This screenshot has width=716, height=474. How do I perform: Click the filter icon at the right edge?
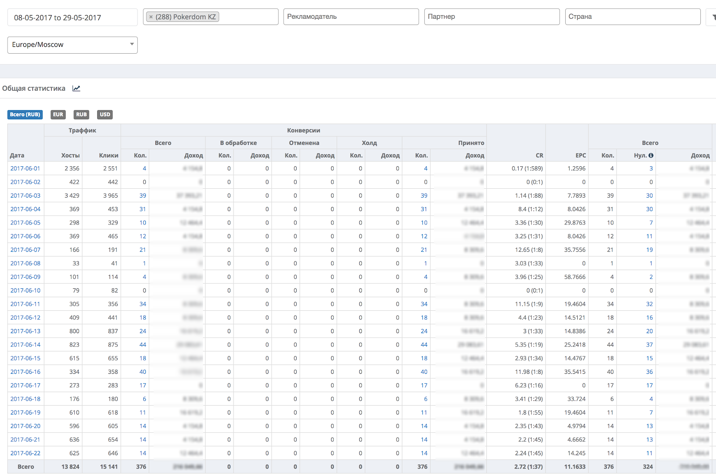[x=712, y=17]
